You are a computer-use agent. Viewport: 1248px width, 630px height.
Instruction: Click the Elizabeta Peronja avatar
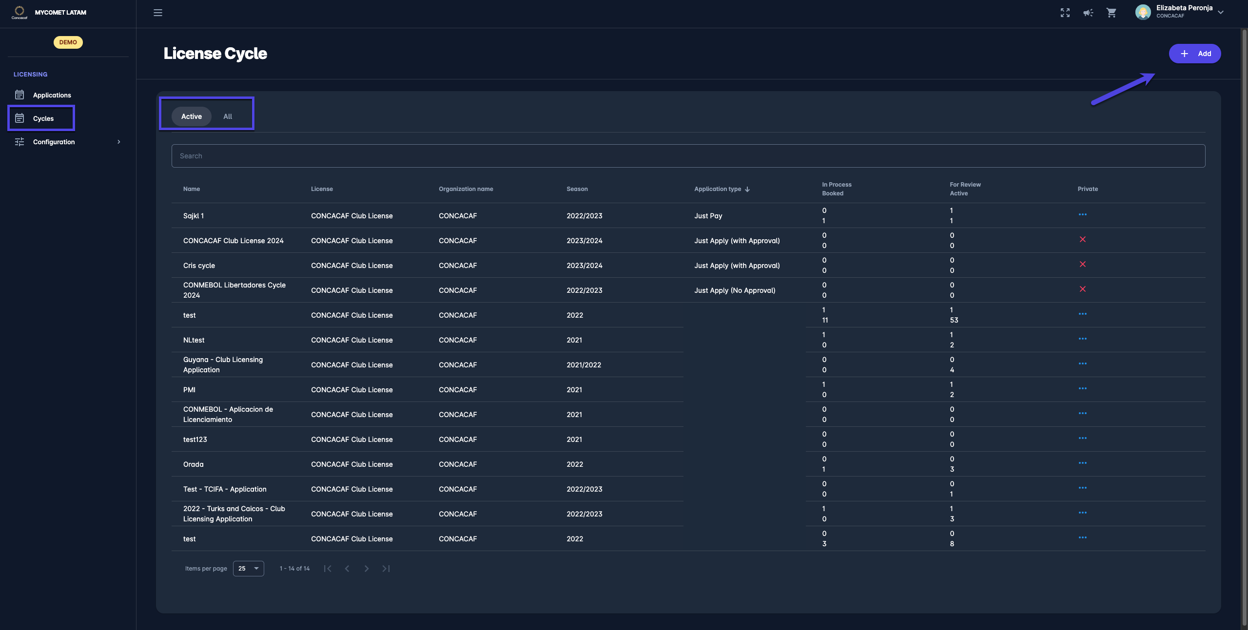(1143, 12)
